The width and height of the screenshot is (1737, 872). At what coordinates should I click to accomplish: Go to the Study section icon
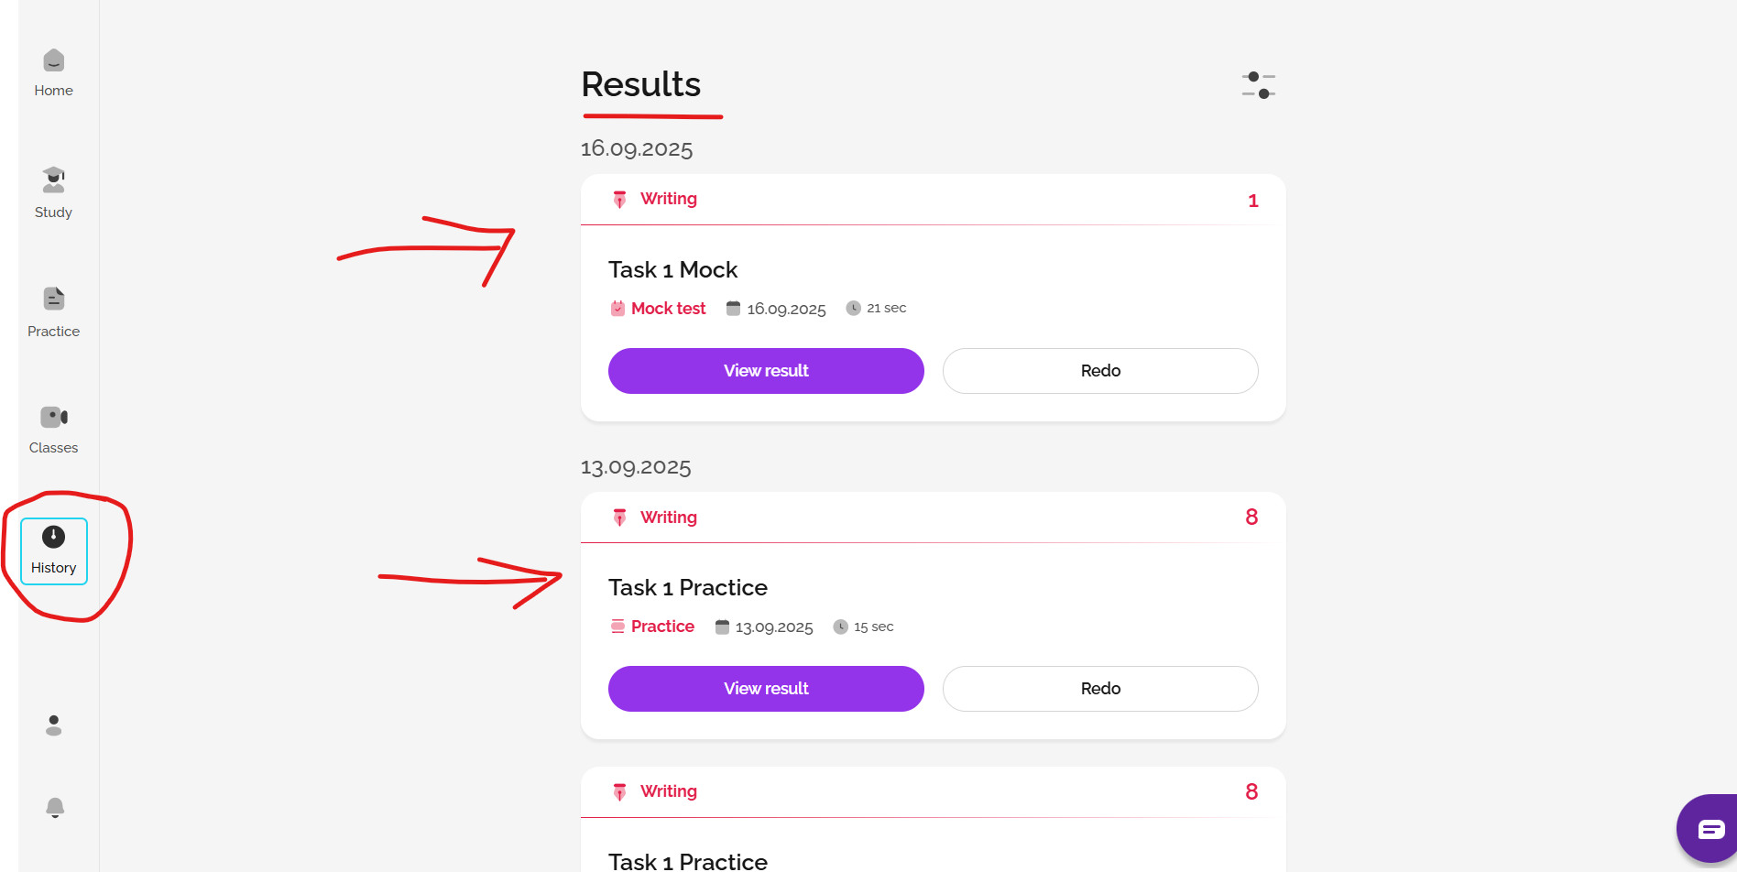point(53,180)
